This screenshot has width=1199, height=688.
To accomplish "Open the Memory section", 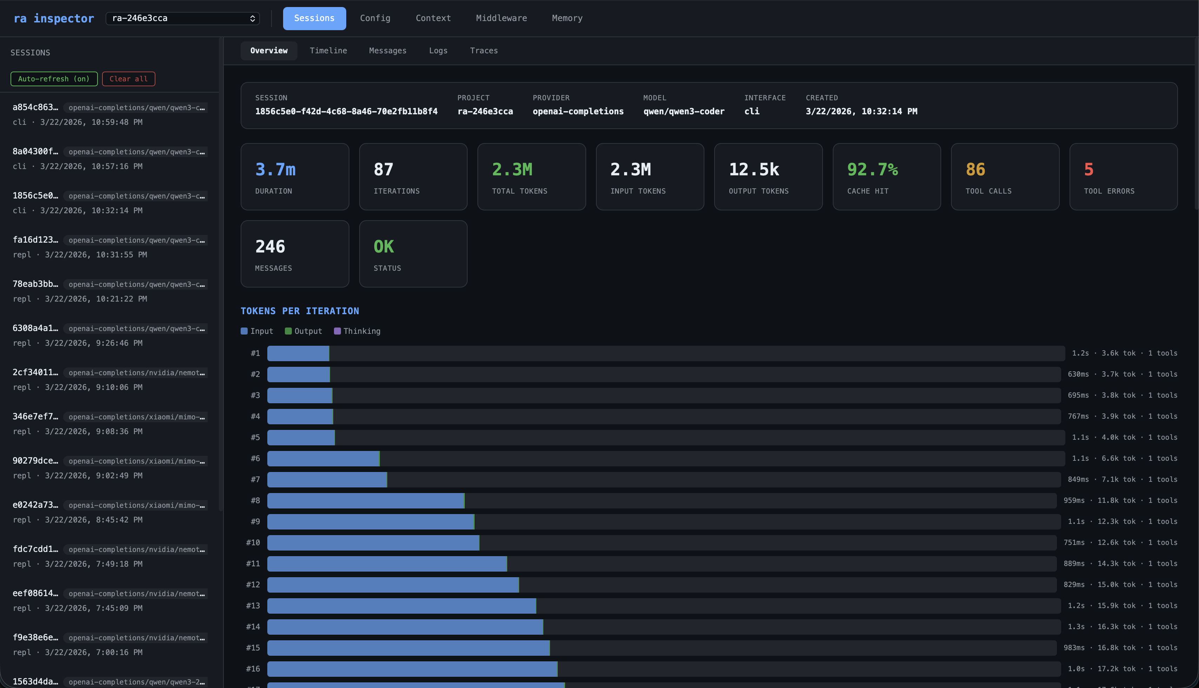I will tap(566, 18).
